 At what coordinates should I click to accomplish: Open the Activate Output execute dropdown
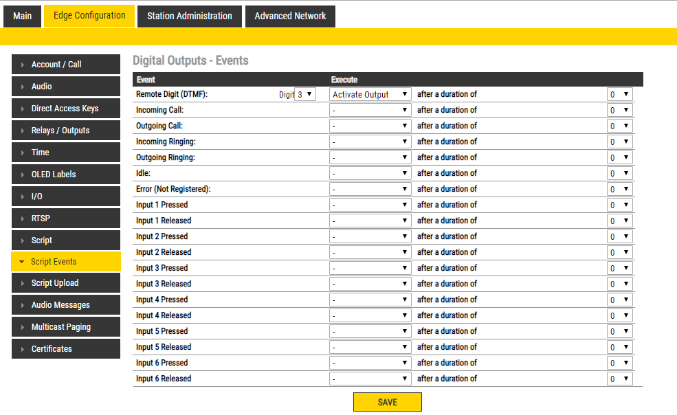click(370, 95)
